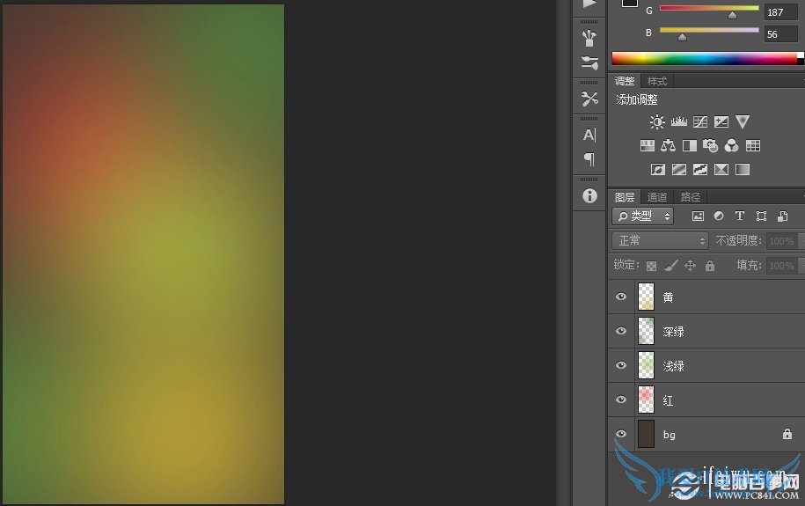The height and width of the screenshot is (506, 805).
Task: Add a Brightness/Contrast adjustment
Action: [657, 121]
